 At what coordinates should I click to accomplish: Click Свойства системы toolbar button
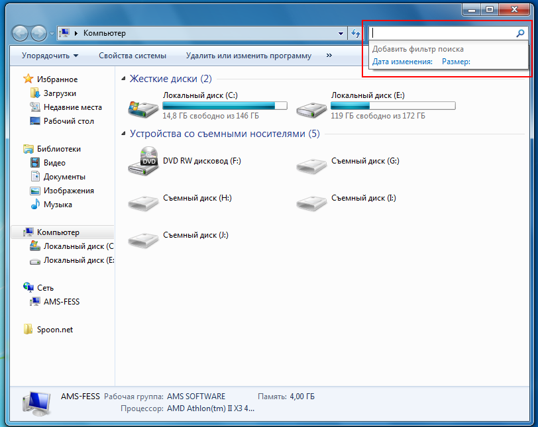[133, 56]
